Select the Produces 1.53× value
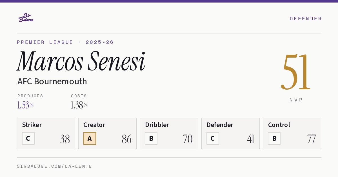The image size is (338, 177). point(26,105)
